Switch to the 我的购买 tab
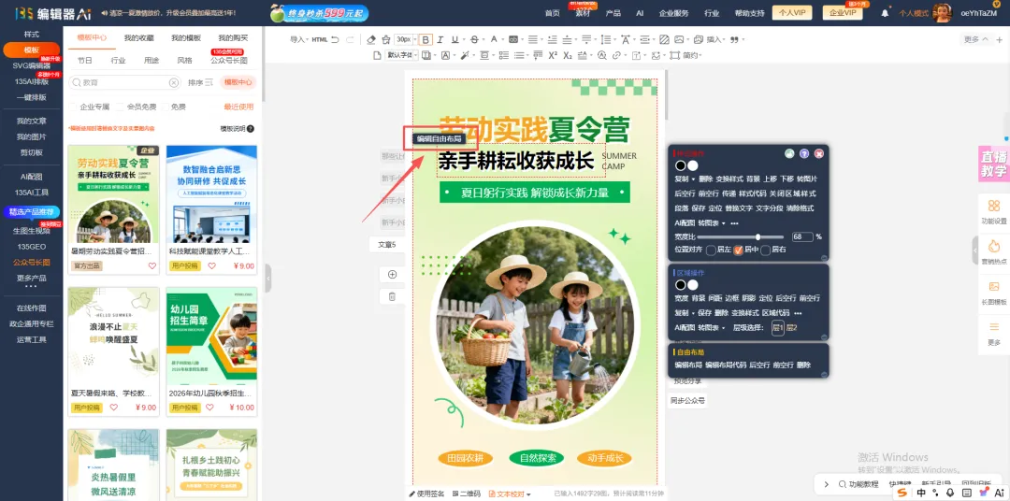 pos(233,38)
